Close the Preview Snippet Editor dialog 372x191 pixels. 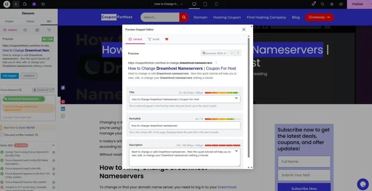244,29
